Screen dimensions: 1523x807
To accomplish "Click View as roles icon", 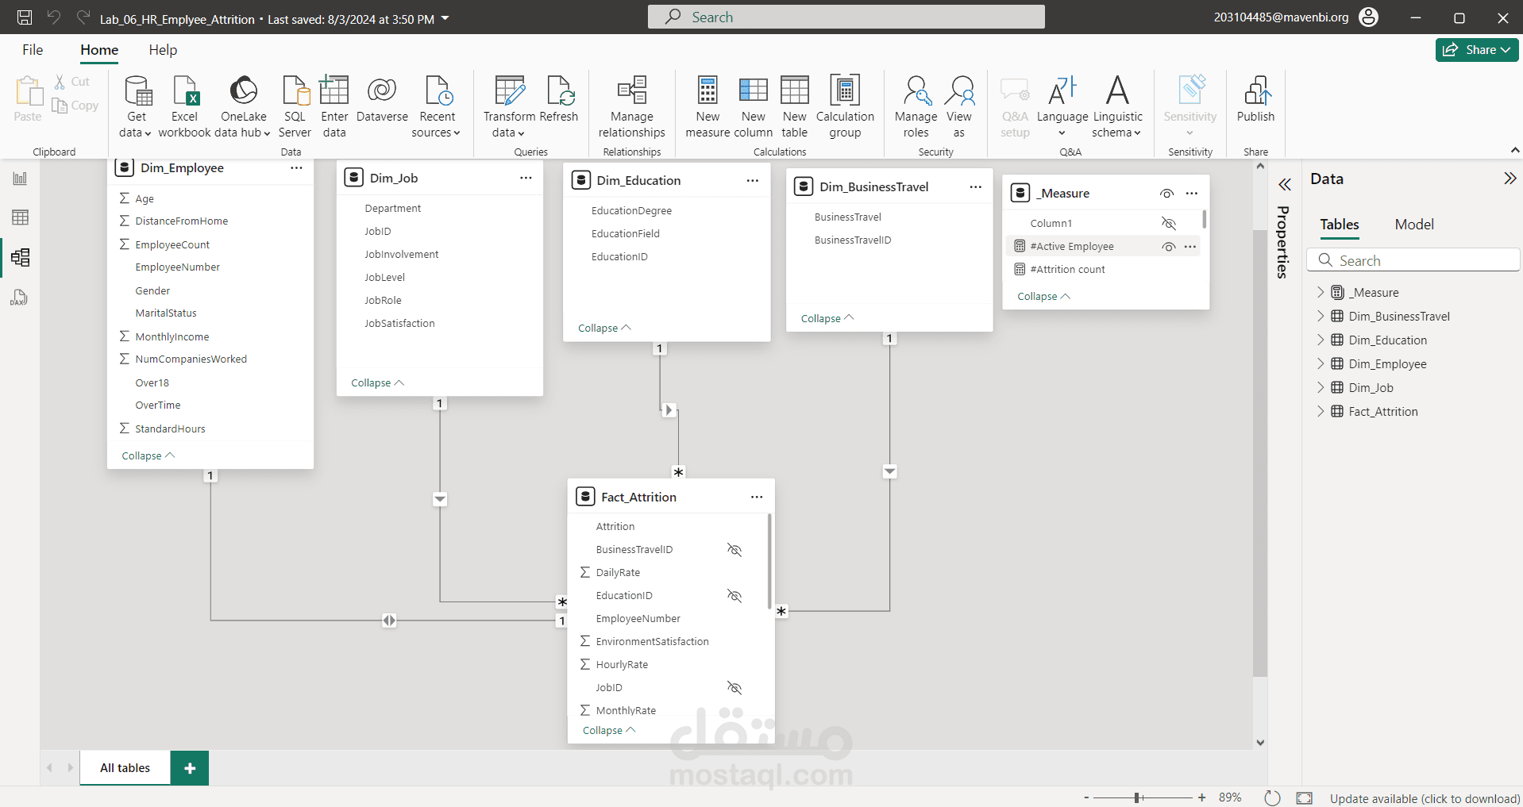I will pos(959,106).
